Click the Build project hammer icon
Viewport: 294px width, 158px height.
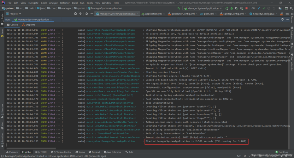(x=178, y=8)
